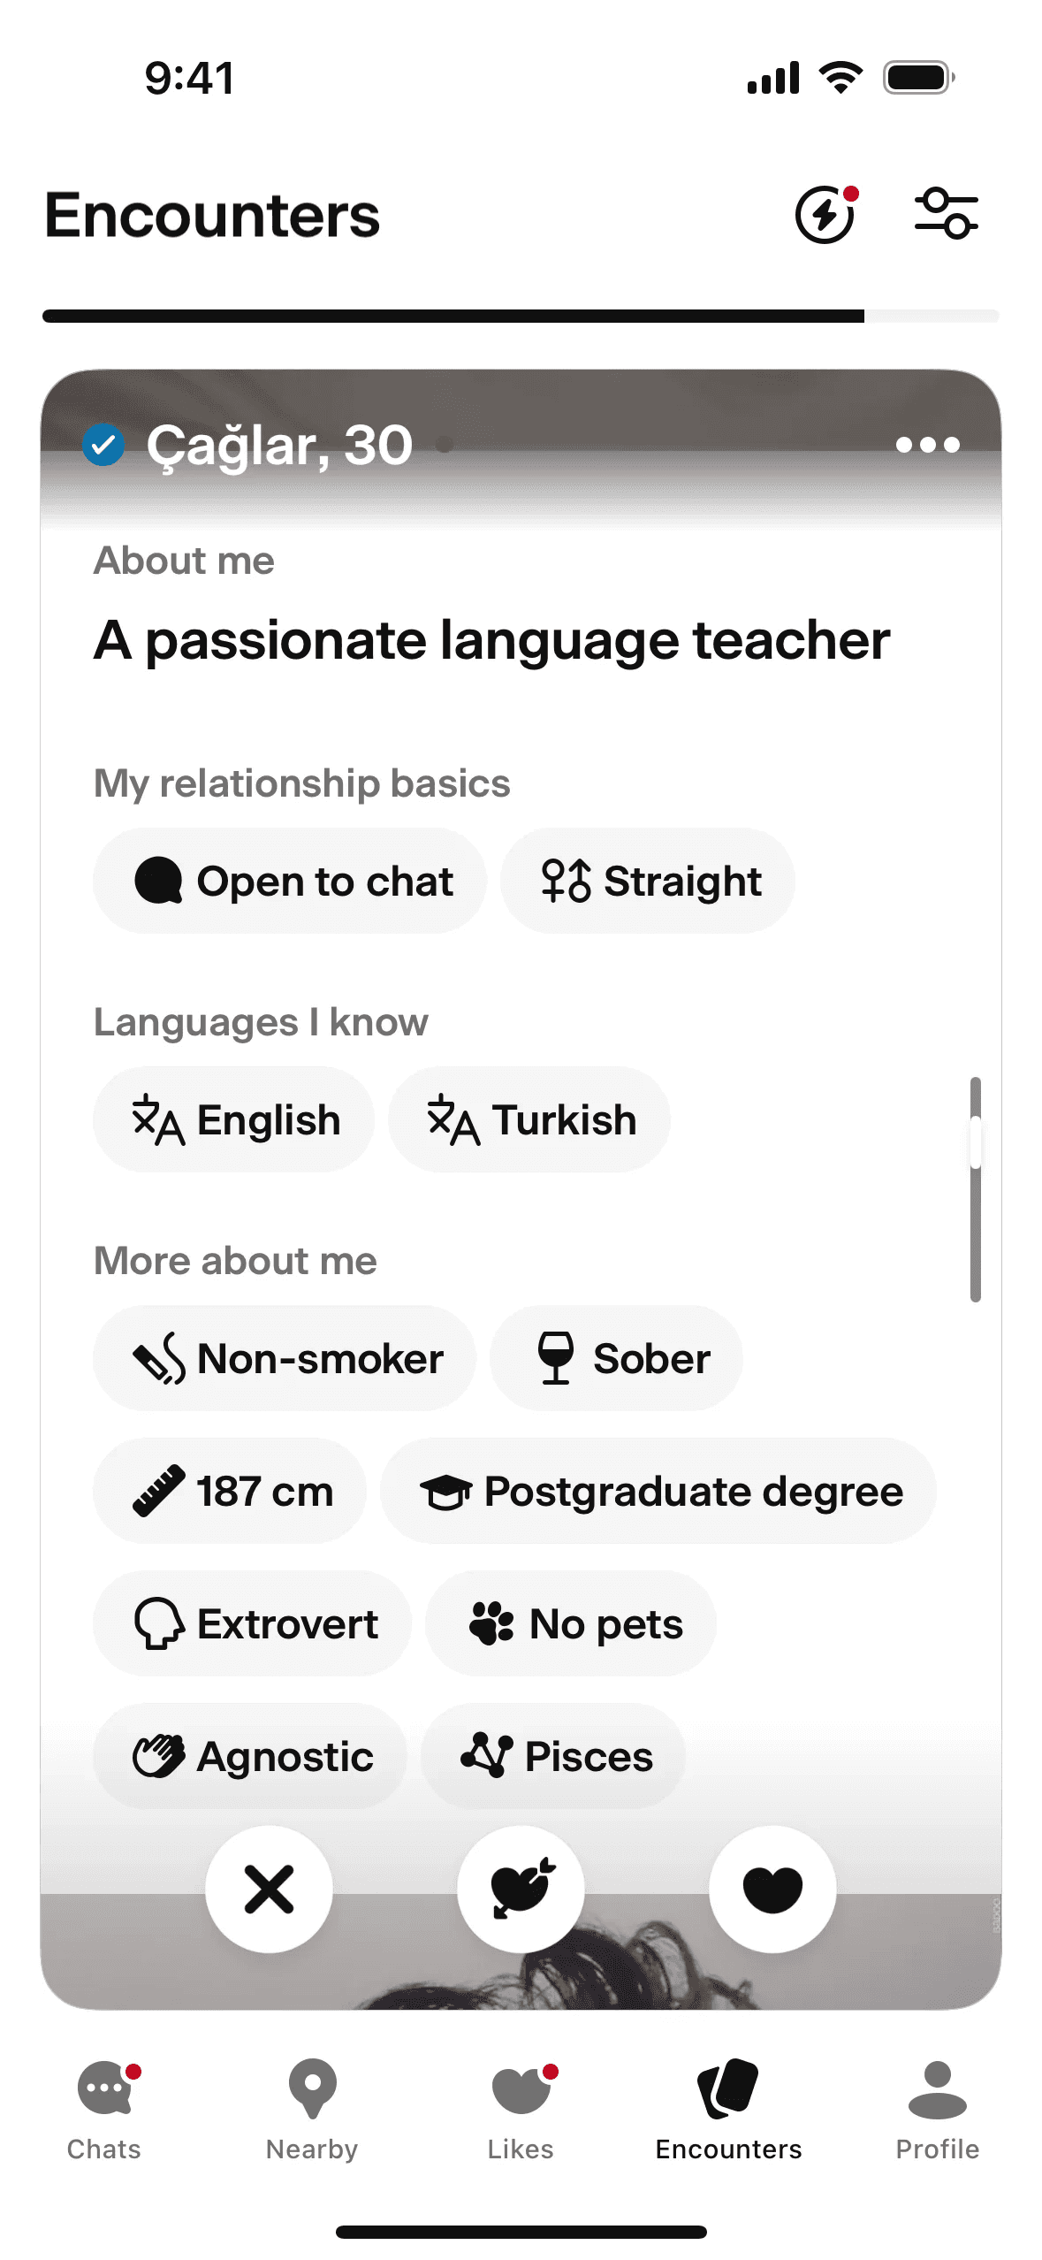The image size is (1042, 2260).
Task: Go to the Likes tab
Action: pos(521,2109)
